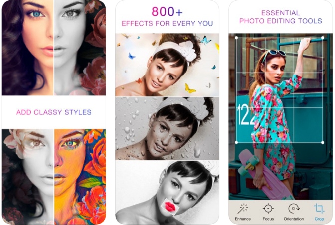Click the top-right crop corner handle

323,38
